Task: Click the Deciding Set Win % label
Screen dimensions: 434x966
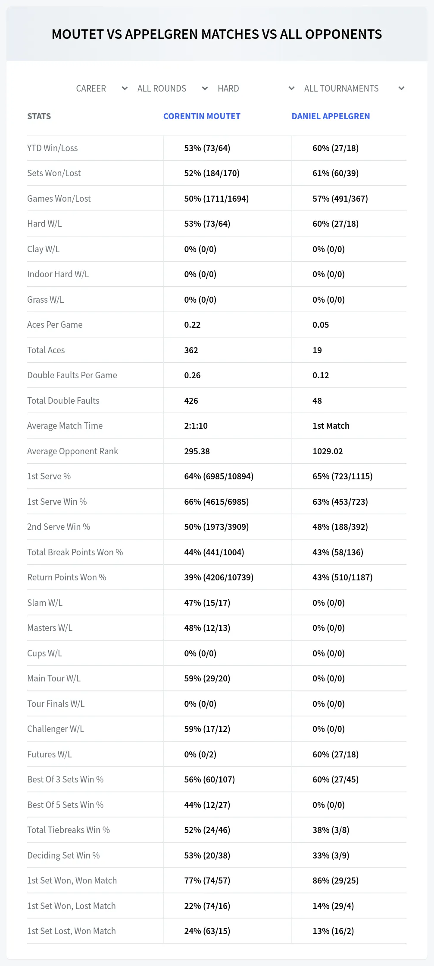Action: (x=63, y=855)
